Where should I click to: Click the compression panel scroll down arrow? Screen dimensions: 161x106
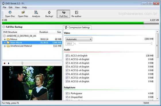[x=157, y=99]
